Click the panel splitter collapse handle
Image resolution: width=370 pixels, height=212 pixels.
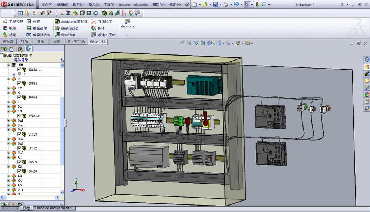point(65,123)
